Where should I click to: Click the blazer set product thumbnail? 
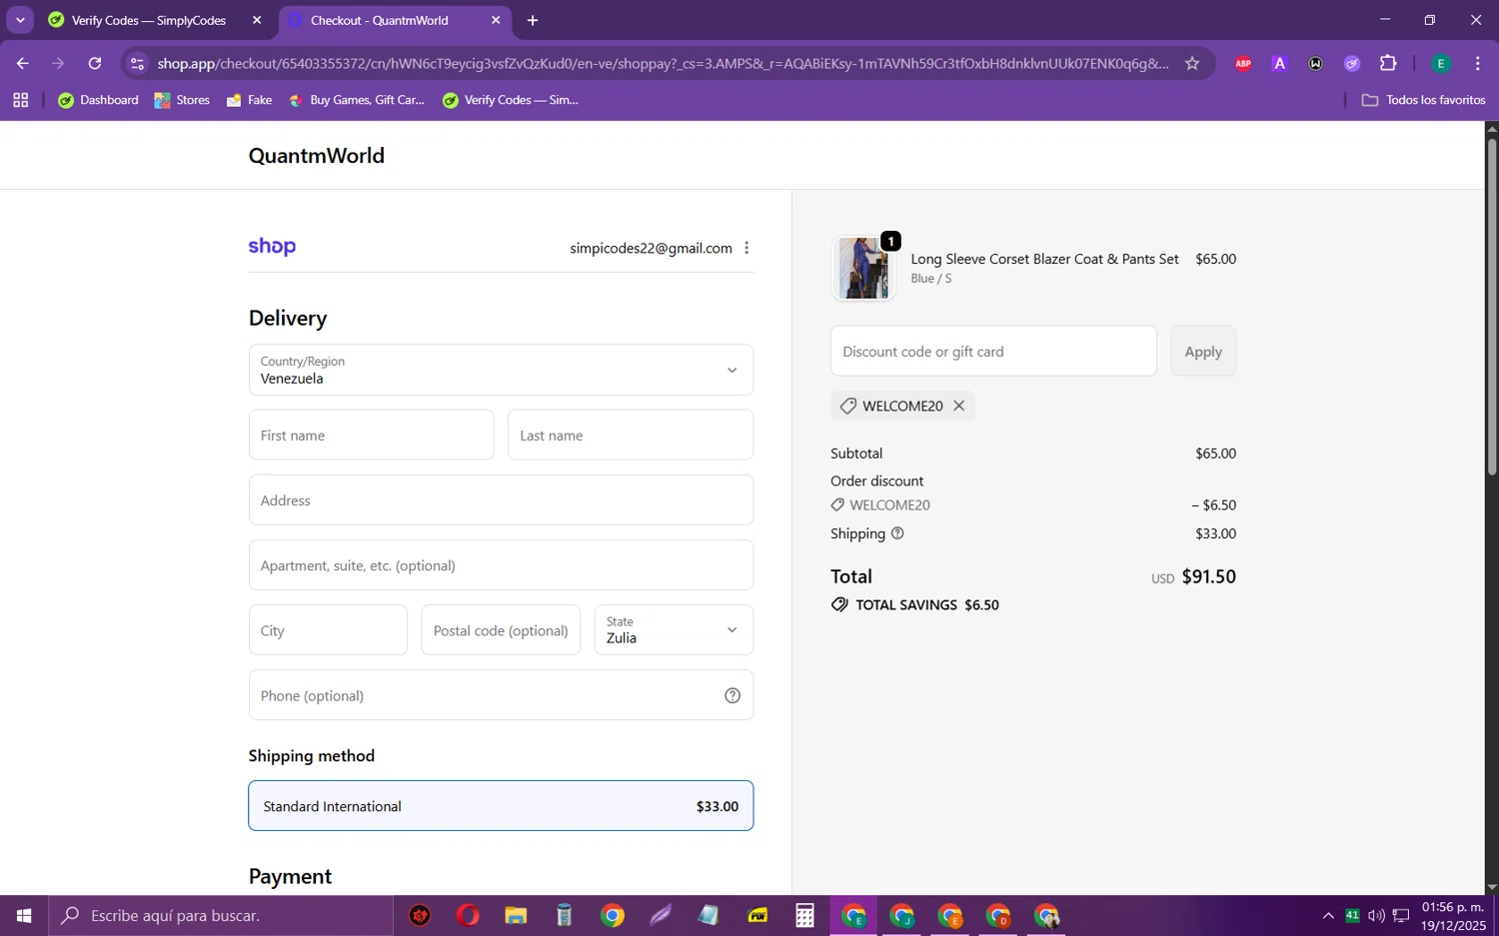click(863, 268)
